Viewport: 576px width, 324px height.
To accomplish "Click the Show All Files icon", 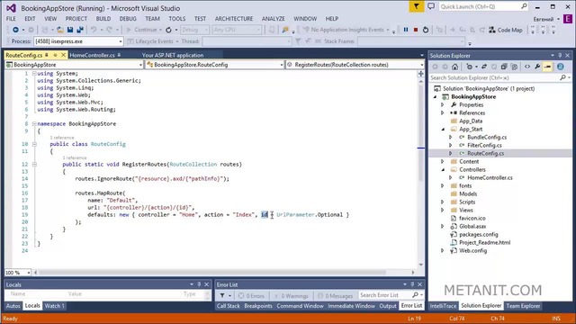I will 514,67.
